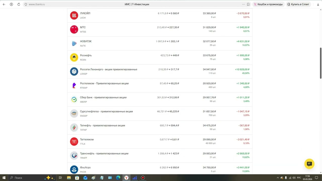Click the ticker LSNGP
Viewport: 322px width, 181px height.
pyautogui.click(x=84, y=74)
